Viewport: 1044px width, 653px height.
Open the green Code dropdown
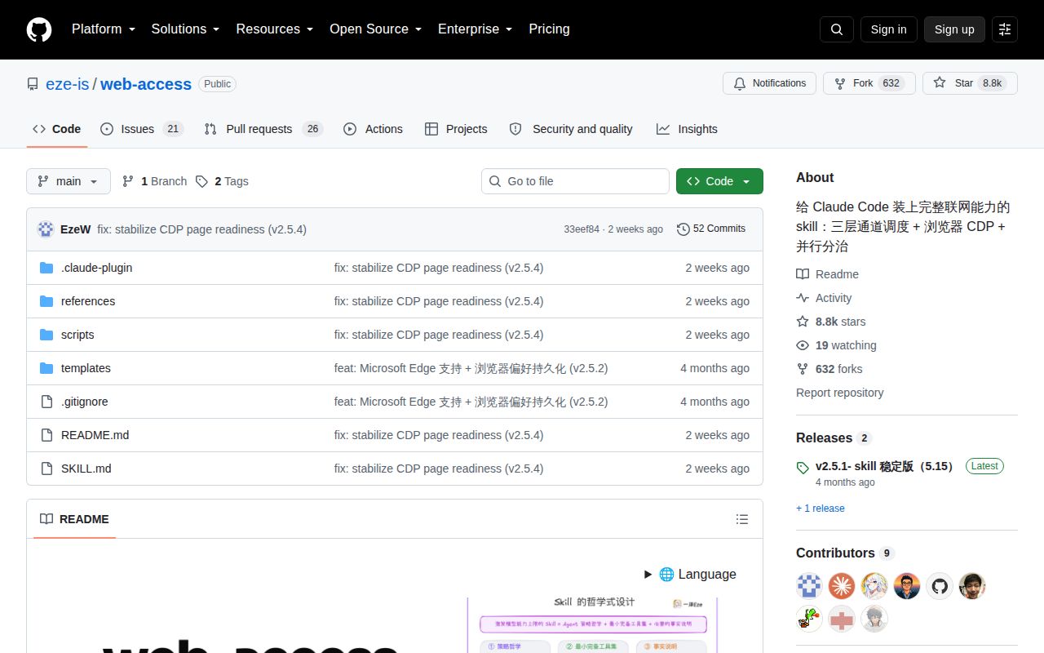[719, 181]
